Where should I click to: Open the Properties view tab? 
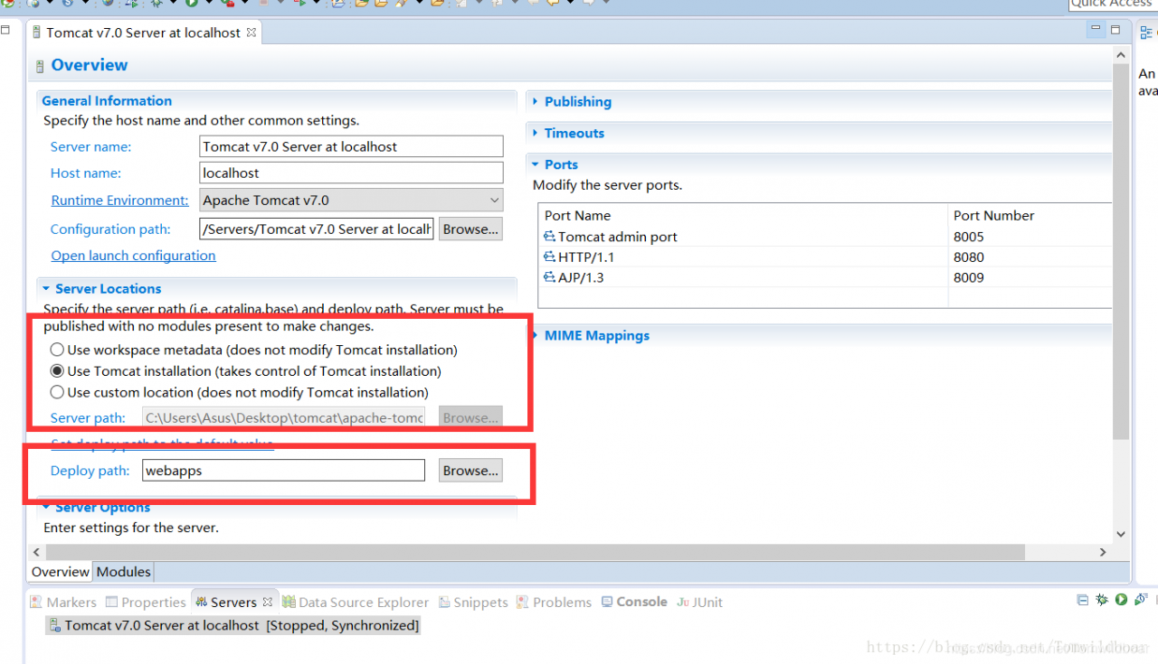pyautogui.click(x=146, y=603)
